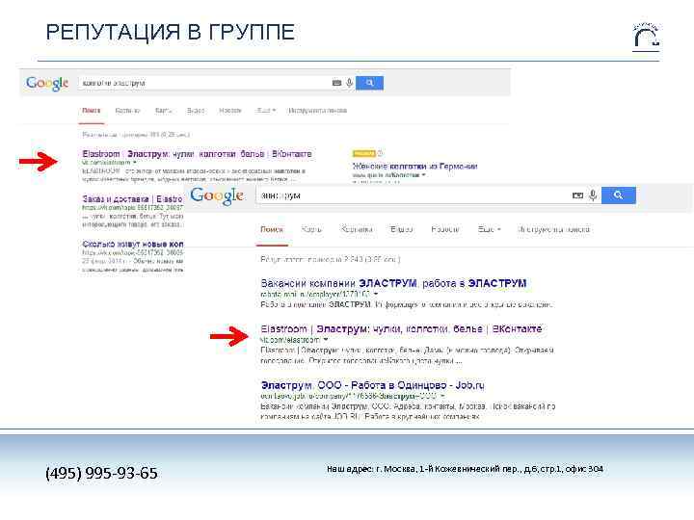Open the Новости tab in the front search page
The image size is (694, 520).
(x=444, y=229)
